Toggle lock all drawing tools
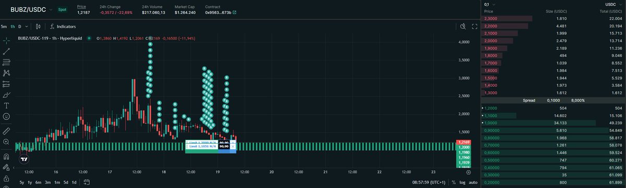Screen dimensions: 626x188 [6, 167]
